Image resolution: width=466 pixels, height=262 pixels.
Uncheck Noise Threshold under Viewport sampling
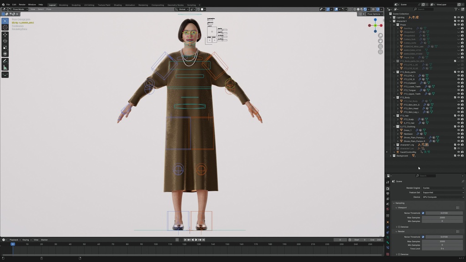coord(423,213)
